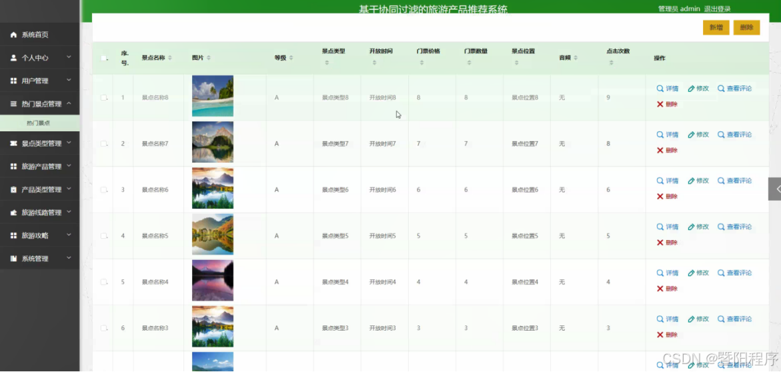Click red 删除 for 景点名称3
The image size is (781, 372).
pos(667,335)
